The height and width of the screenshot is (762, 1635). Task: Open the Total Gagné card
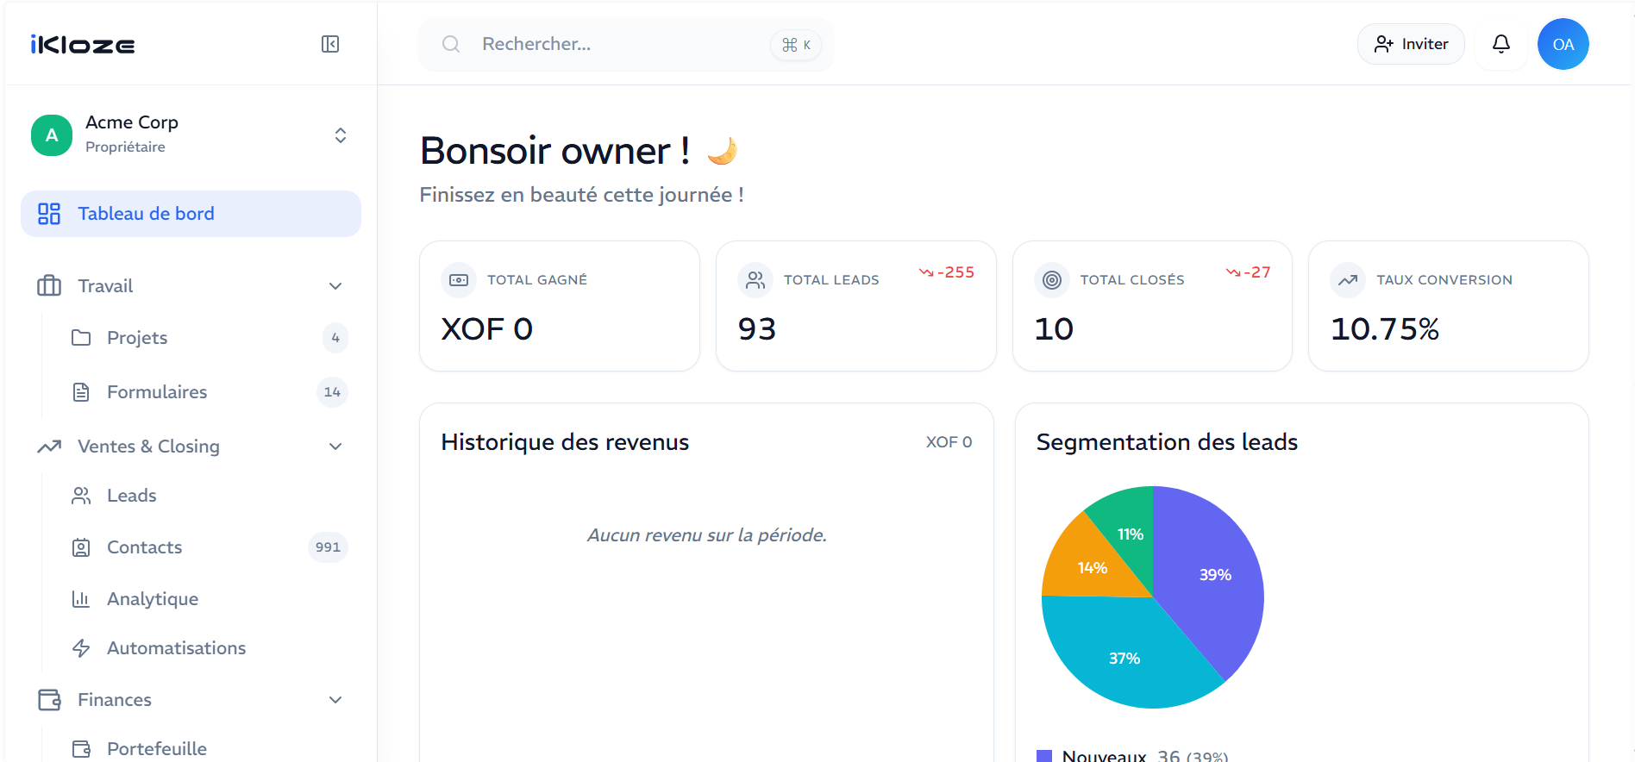[560, 306]
